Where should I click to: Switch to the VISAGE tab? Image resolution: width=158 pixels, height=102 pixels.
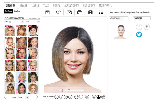point(23,5)
